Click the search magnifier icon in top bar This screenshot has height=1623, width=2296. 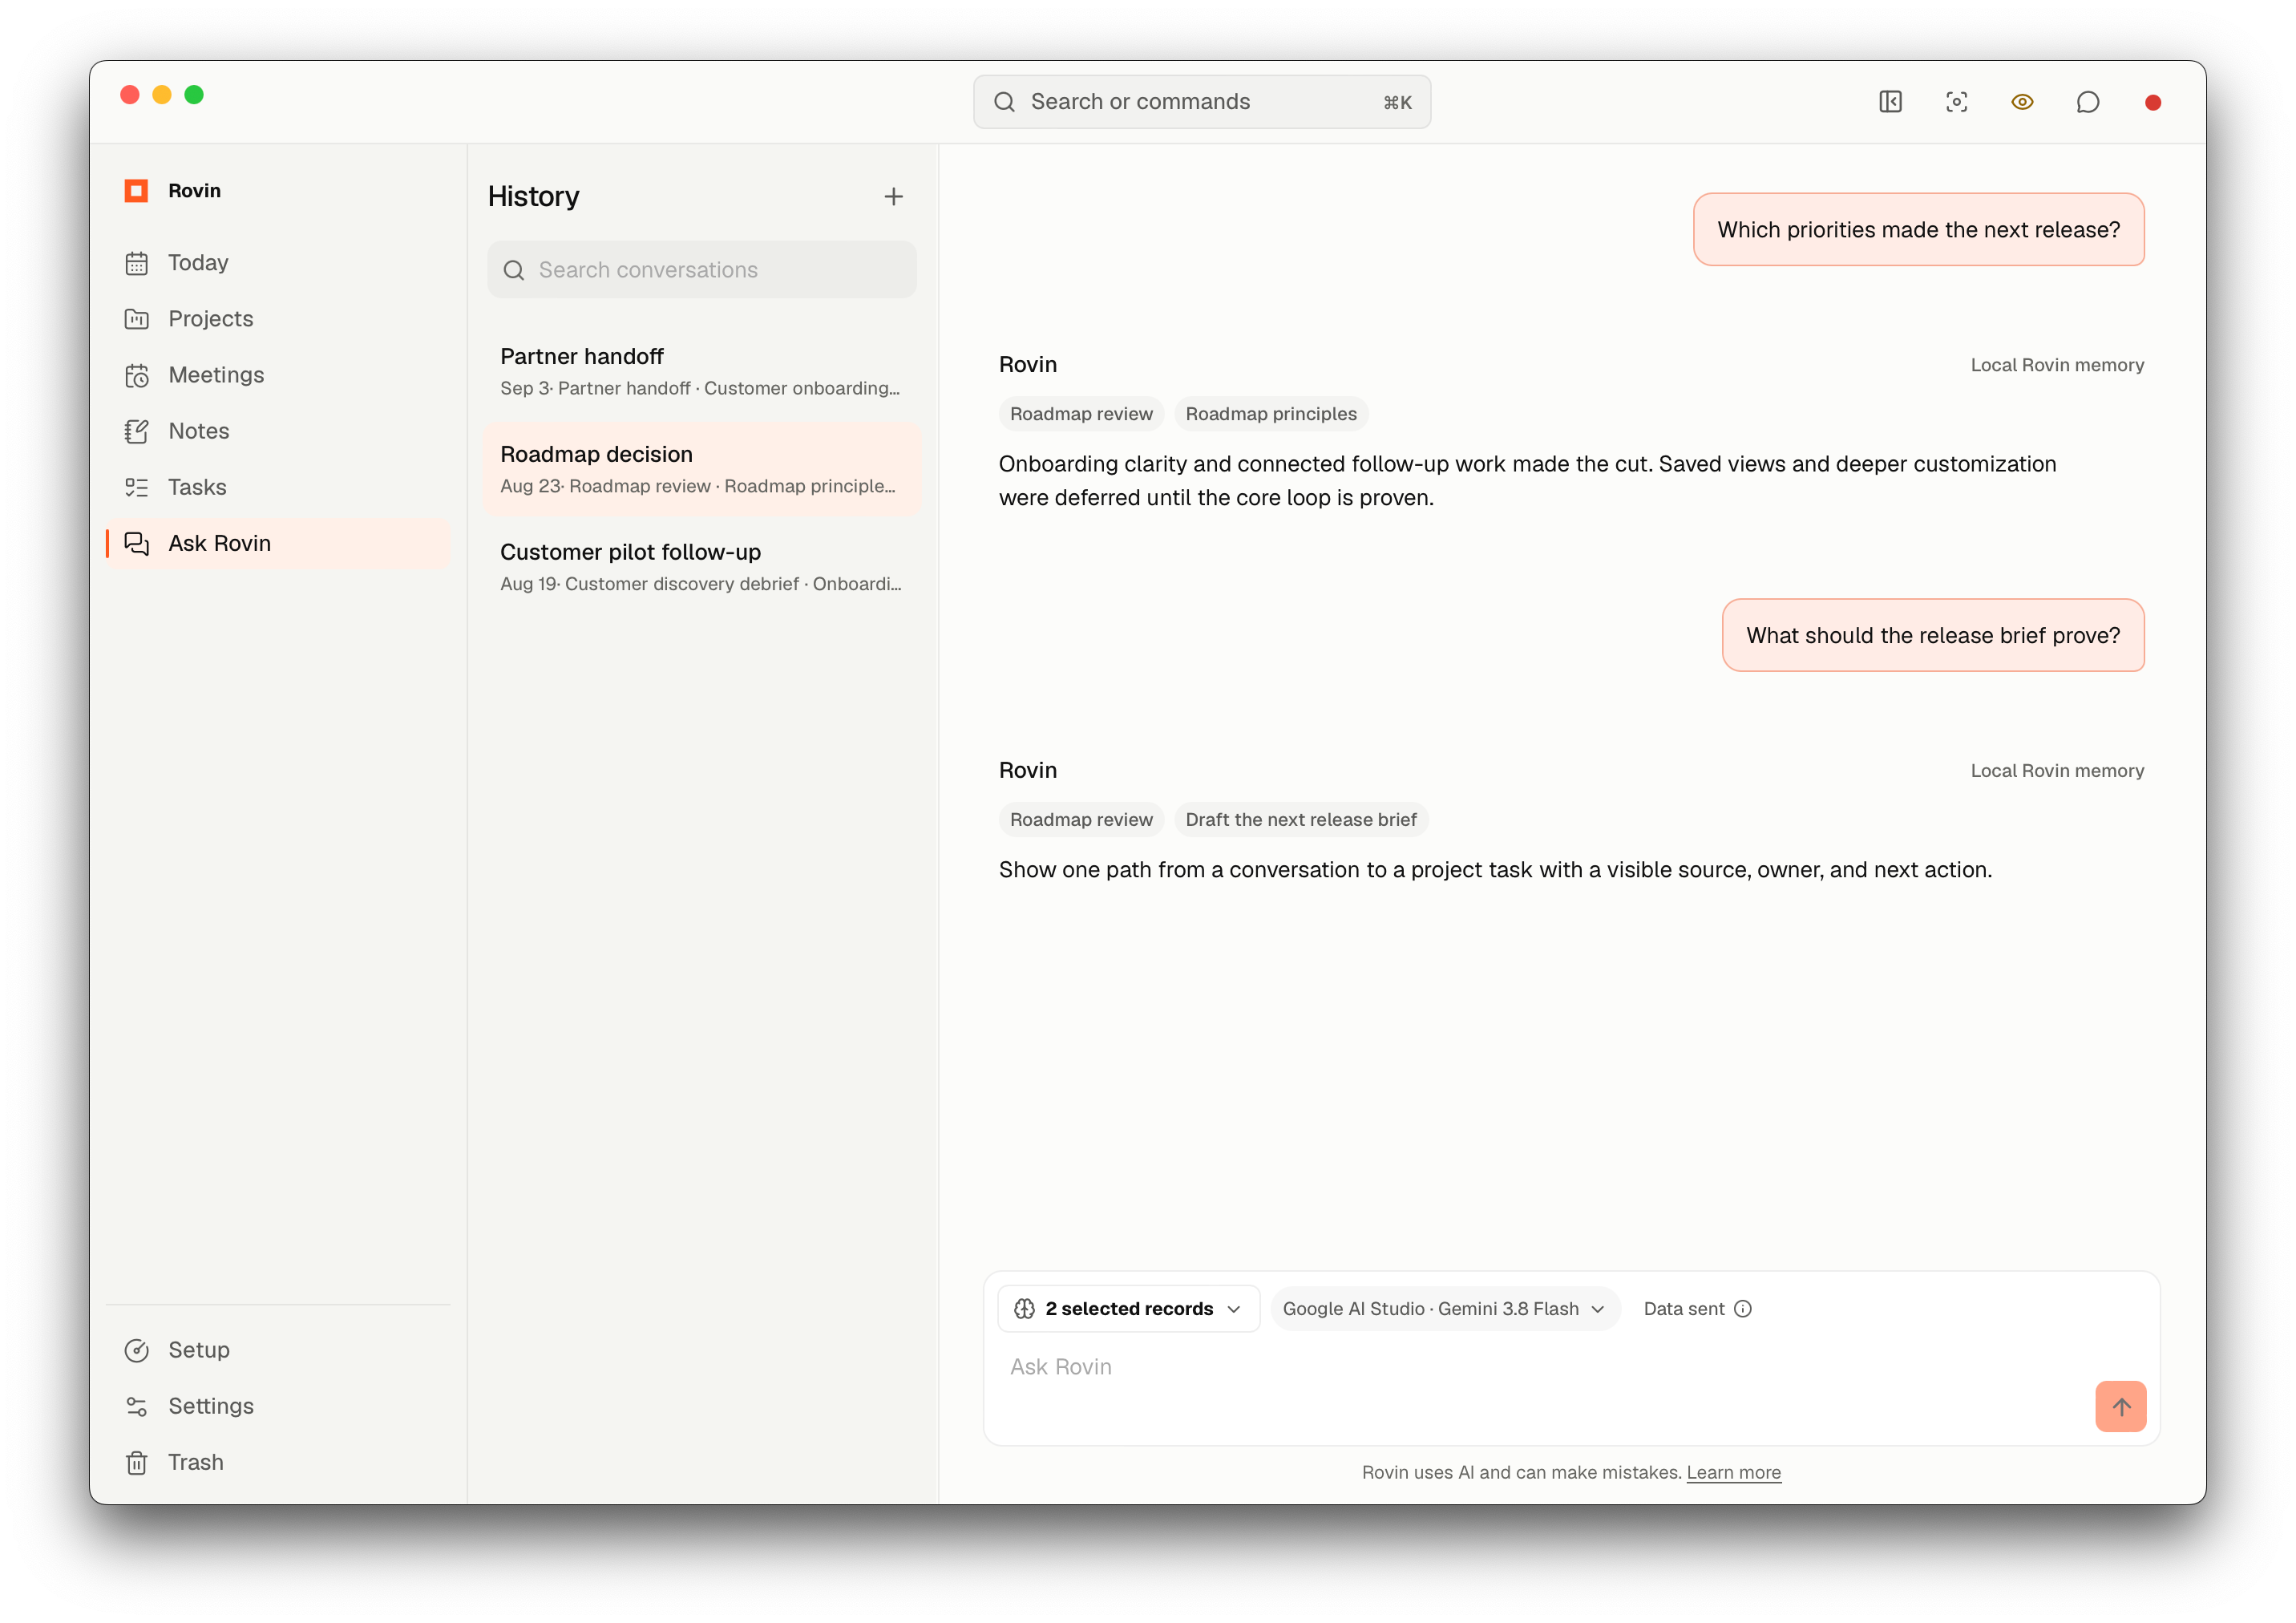(x=1004, y=102)
